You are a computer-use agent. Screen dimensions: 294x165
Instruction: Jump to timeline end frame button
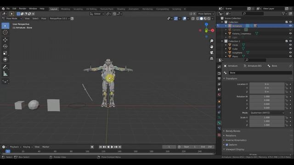coord(119,147)
